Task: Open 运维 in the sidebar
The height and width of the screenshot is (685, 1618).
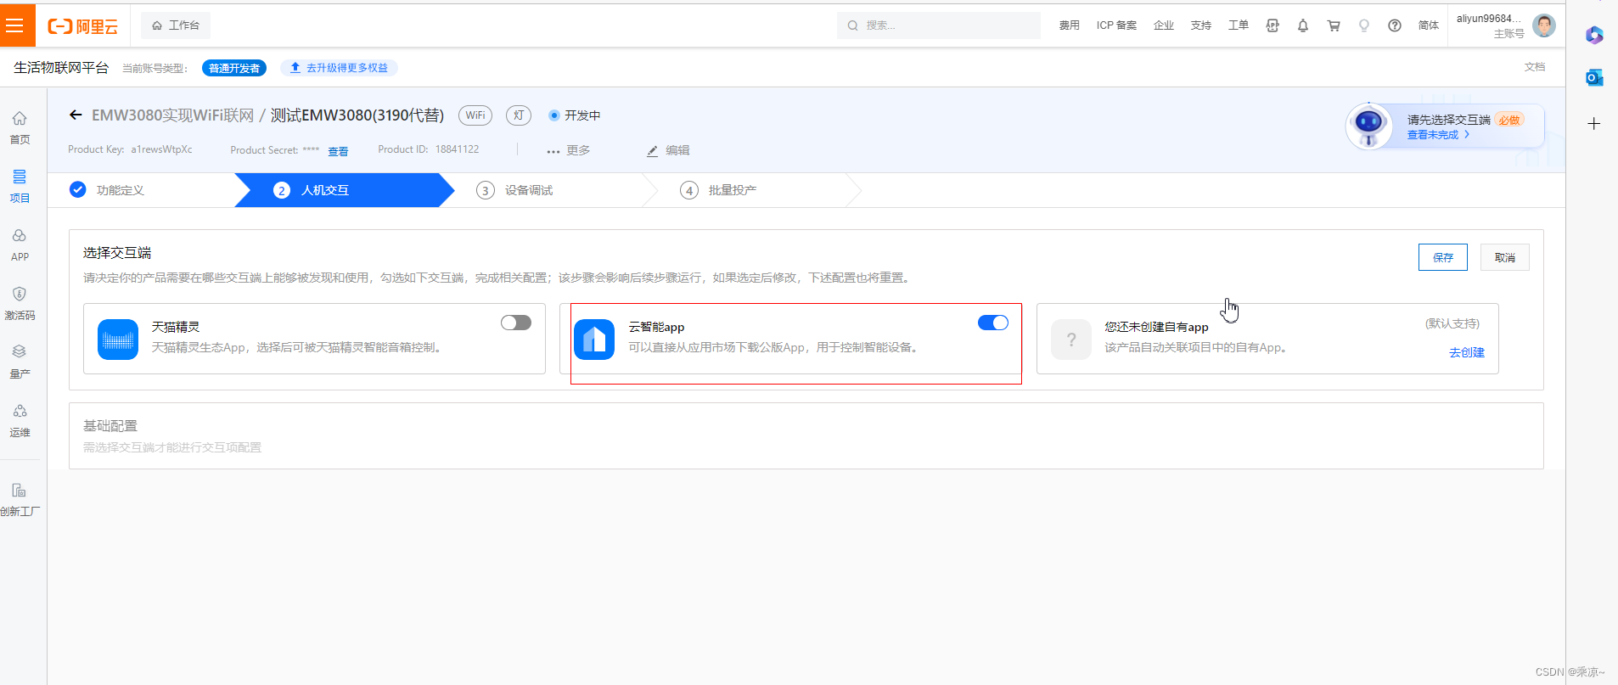Action: 20,421
